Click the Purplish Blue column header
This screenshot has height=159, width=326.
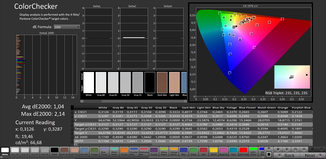pos(301,108)
